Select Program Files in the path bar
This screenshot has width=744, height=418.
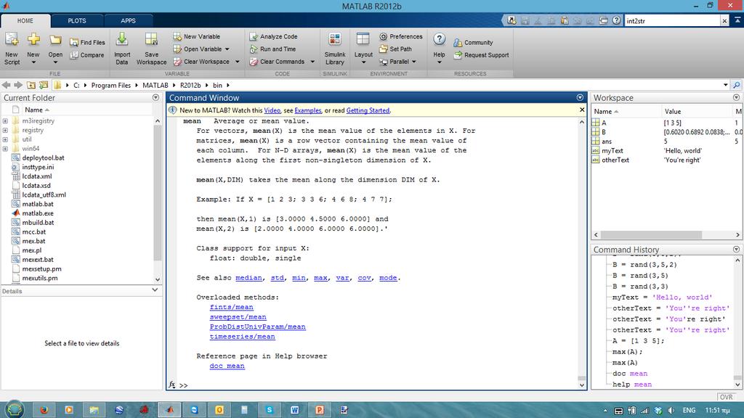pyautogui.click(x=110, y=86)
